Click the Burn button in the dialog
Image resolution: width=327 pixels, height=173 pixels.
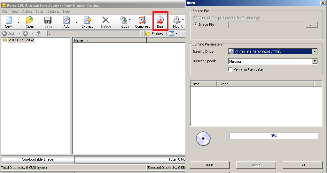pyautogui.click(x=210, y=165)
